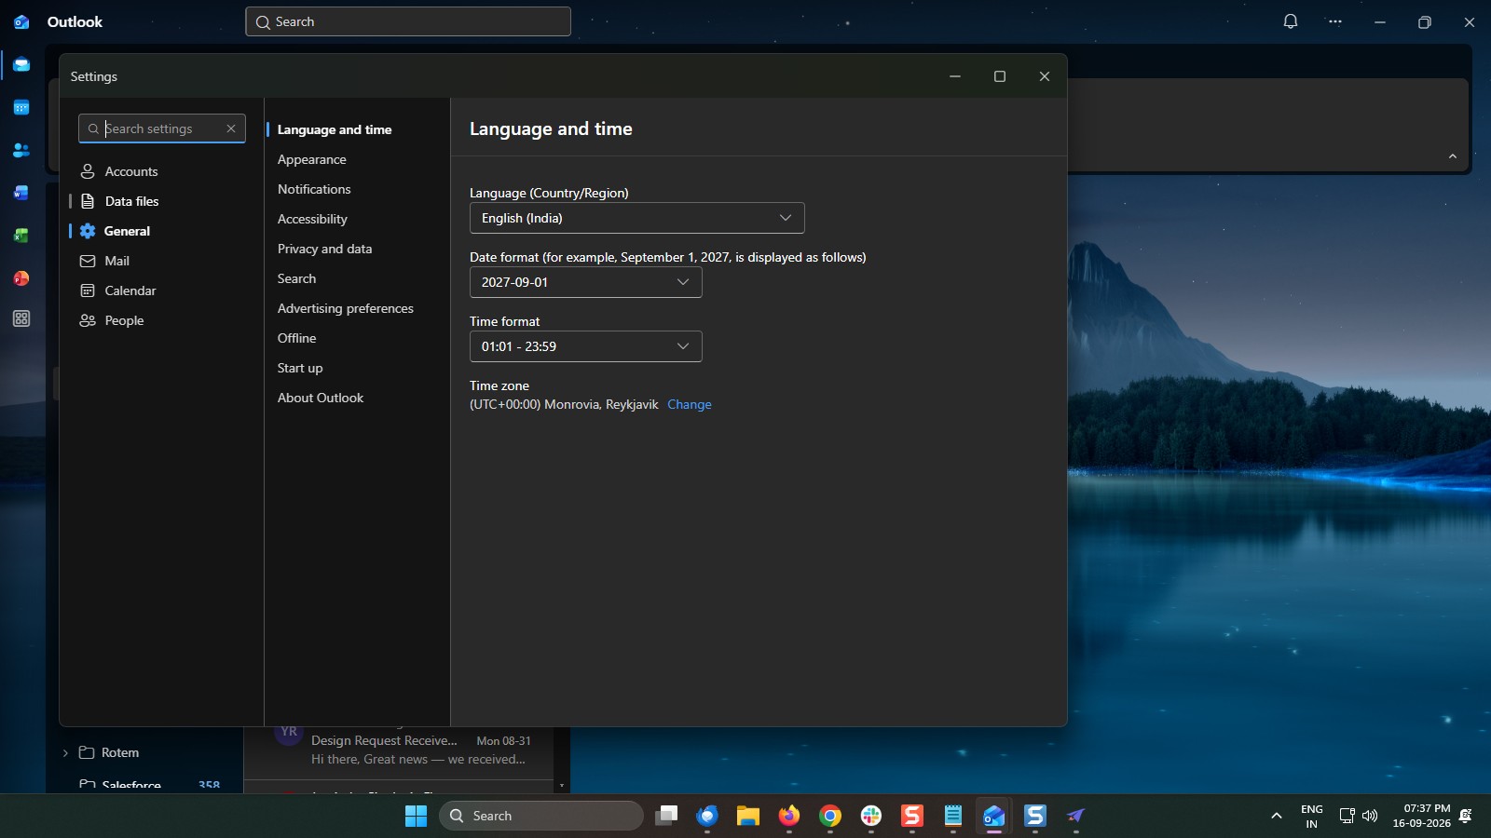Open Start up settings page

pos(300,368)
